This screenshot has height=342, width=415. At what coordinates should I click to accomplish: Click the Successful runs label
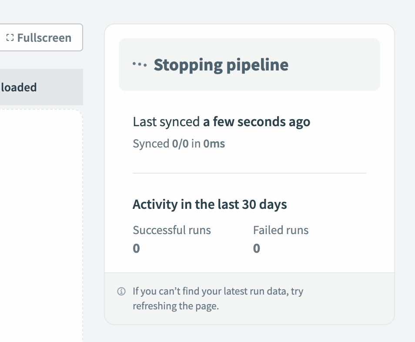[172, 230]
